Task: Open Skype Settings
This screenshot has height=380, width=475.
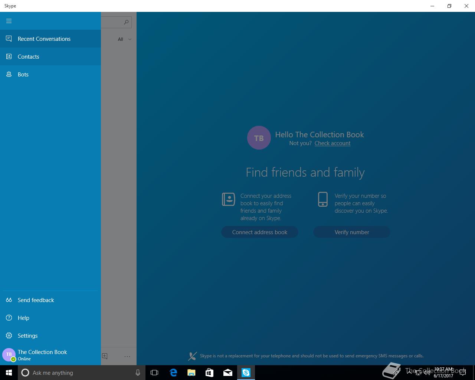Action: (x=50, y=335)
